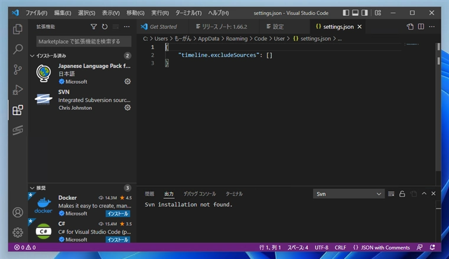Switch to the 問題 panel tab

point(149,194)
